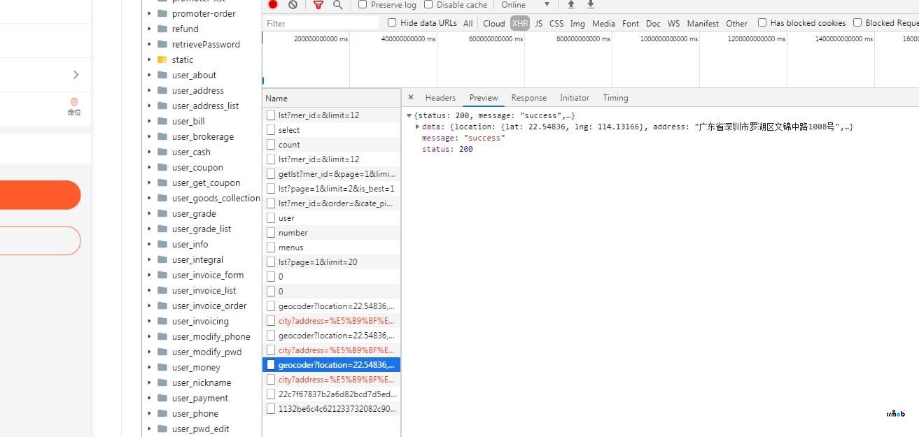Image resolution: width=919 pixels, height=437 pixels.
Task: Expand the user_invoice_form tree node
Action: (149, 275)
